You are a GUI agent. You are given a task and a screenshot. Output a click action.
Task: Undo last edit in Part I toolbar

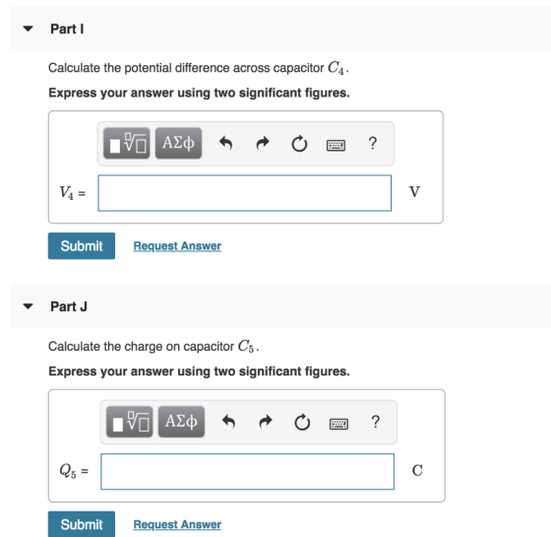pos(226,144)
